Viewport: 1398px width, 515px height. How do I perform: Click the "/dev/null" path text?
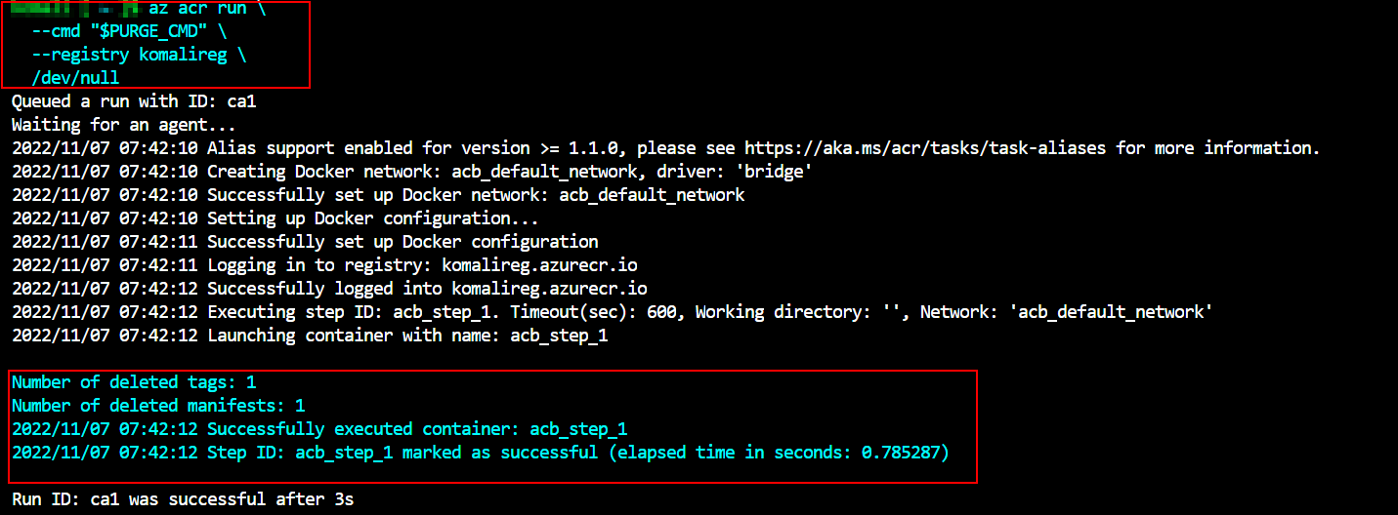point(75,78)
